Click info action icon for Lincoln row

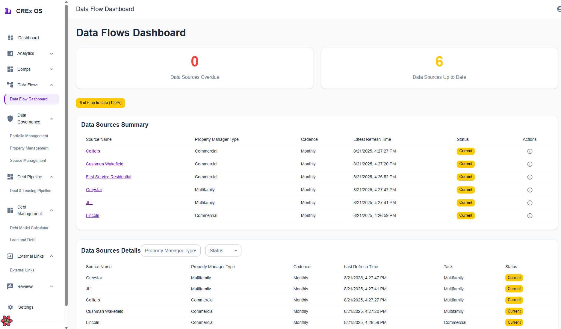(530, 216)
